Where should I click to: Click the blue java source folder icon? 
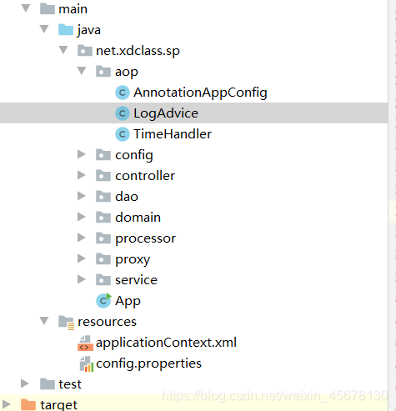pos(66,29)
